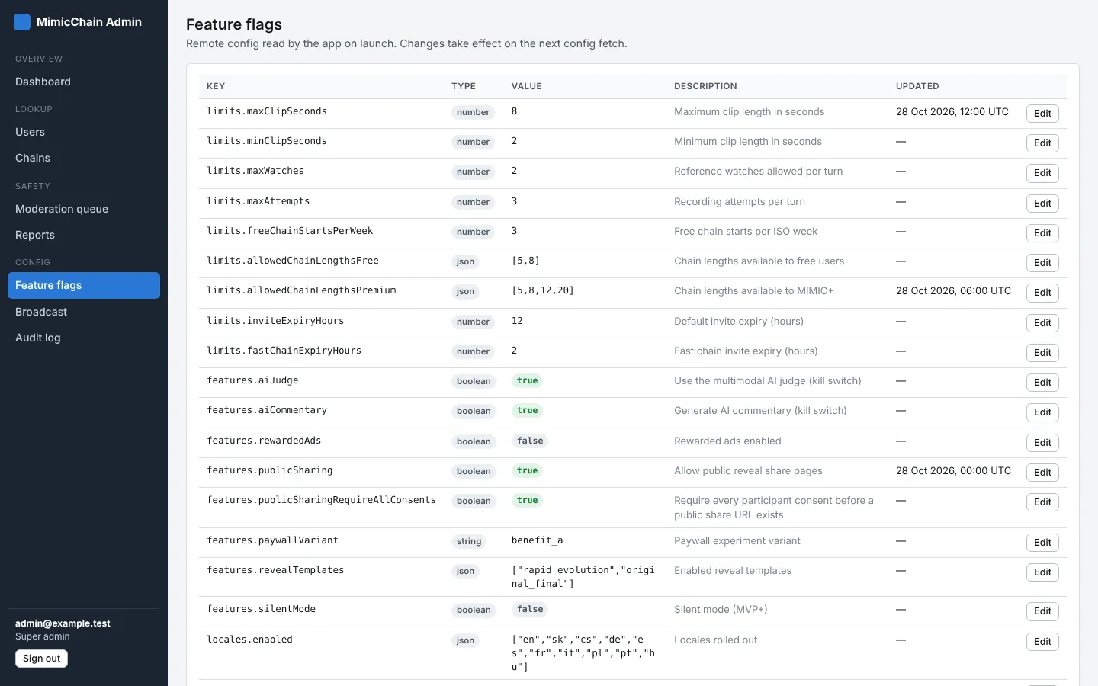Select Feature flags in the sidebar
The width and height of the screenshot is (1098, 686).
pos(84,285)
